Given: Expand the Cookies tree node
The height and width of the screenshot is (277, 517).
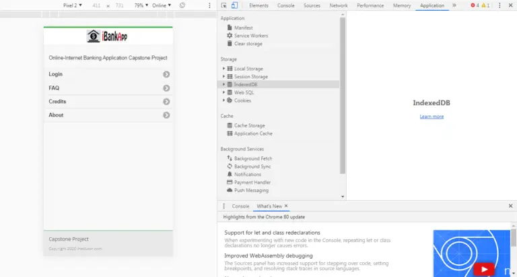Looking at the screenshot, I should [223, 100].
